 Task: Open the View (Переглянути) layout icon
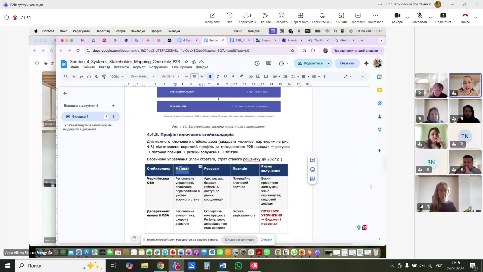pos(300,16)
